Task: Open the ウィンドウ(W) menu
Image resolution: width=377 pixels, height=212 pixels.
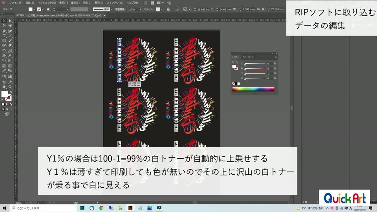Action: pyautogui.click(x=115, y=3)
